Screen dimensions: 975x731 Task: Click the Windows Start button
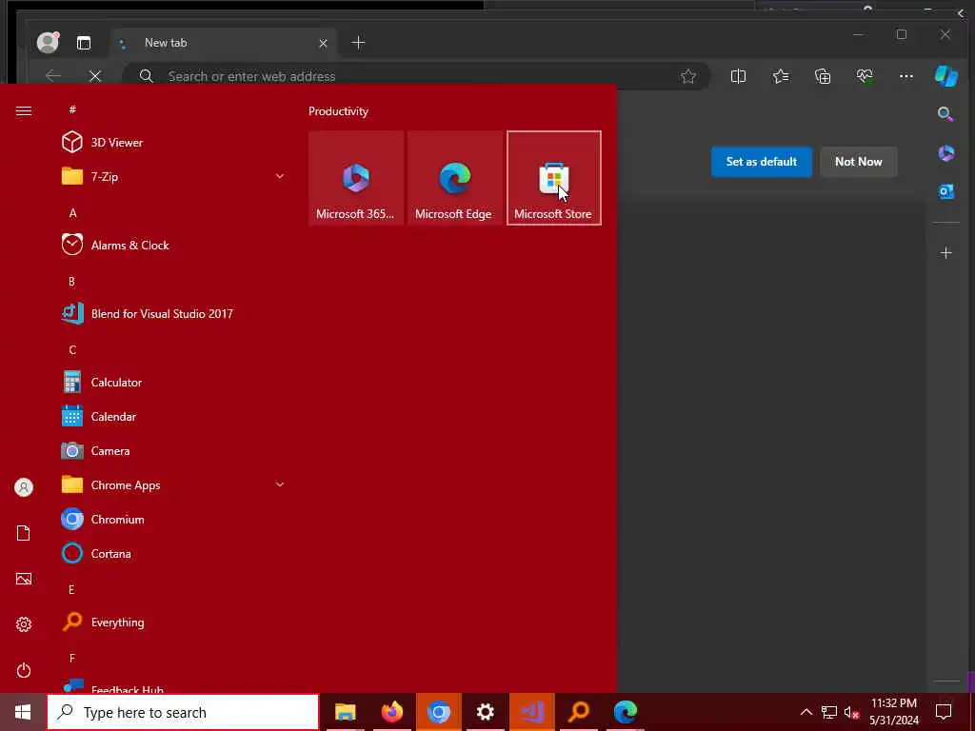(x=23, y=712)
